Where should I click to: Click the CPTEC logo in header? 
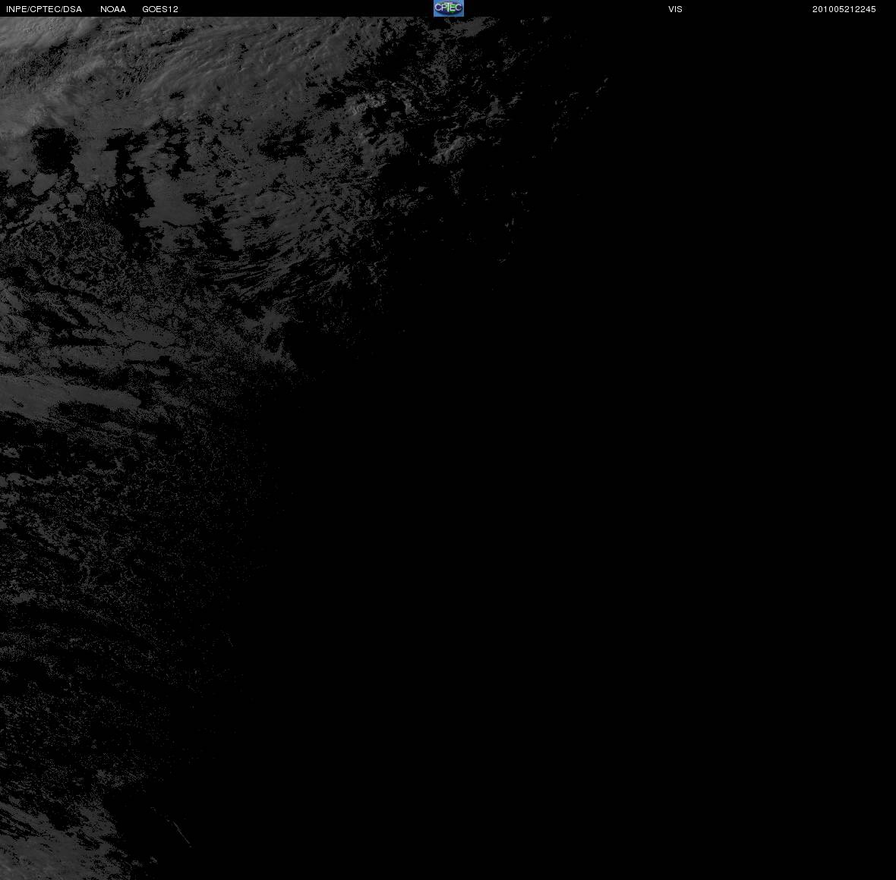click(x=449, y=8)
